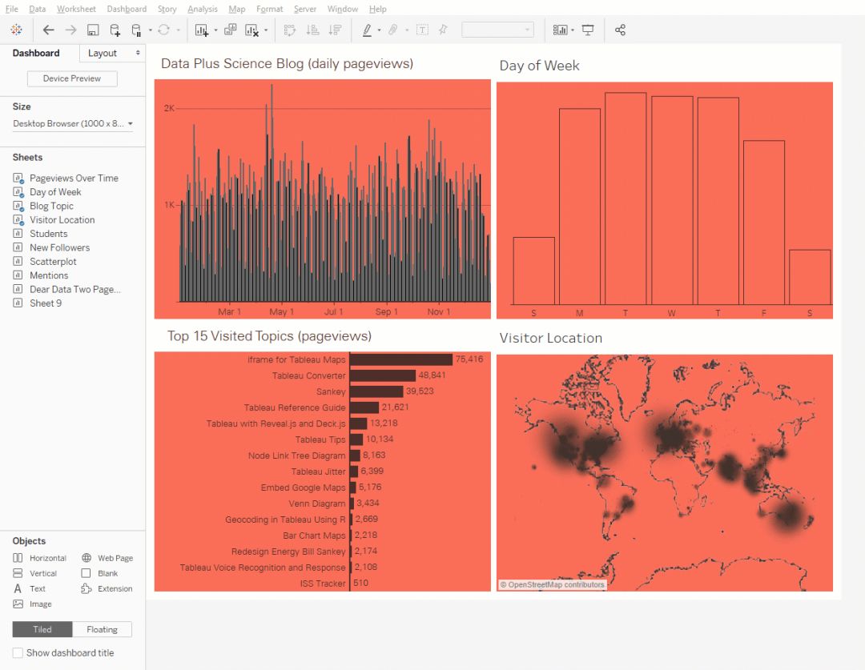This screenshot has width=865, height=670.
Task: Click the Presentation Mode icon
Action: (x=588, y=30)
